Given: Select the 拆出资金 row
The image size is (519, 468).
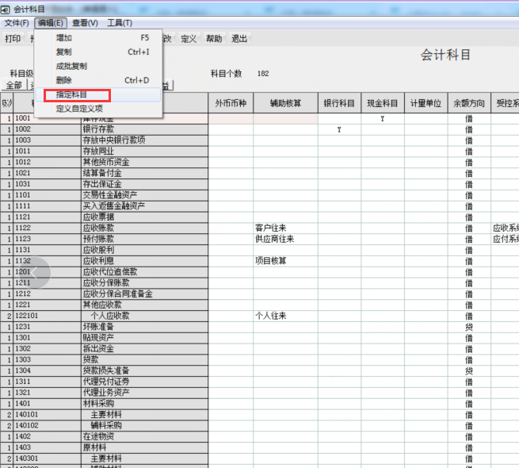Looking at the screenshot, I should point(144,348).
